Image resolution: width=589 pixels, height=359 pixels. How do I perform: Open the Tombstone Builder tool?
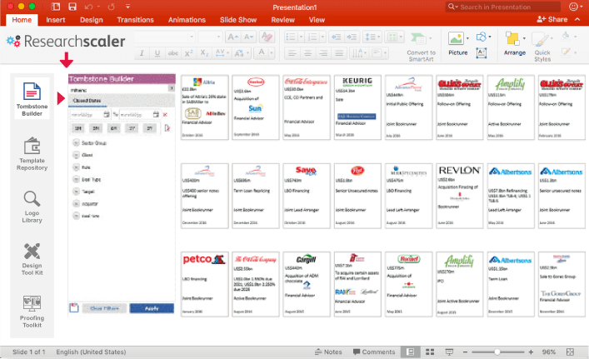pos(32,98)
